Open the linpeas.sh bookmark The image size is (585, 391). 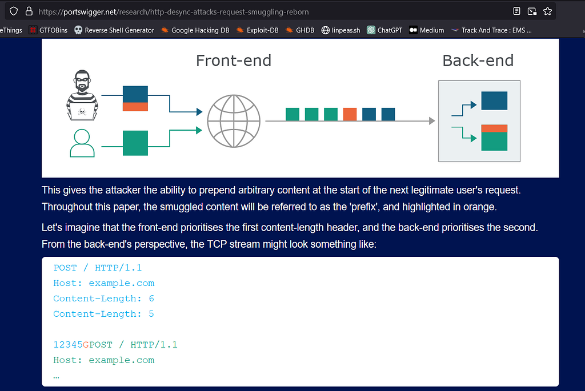click(341, 30)
